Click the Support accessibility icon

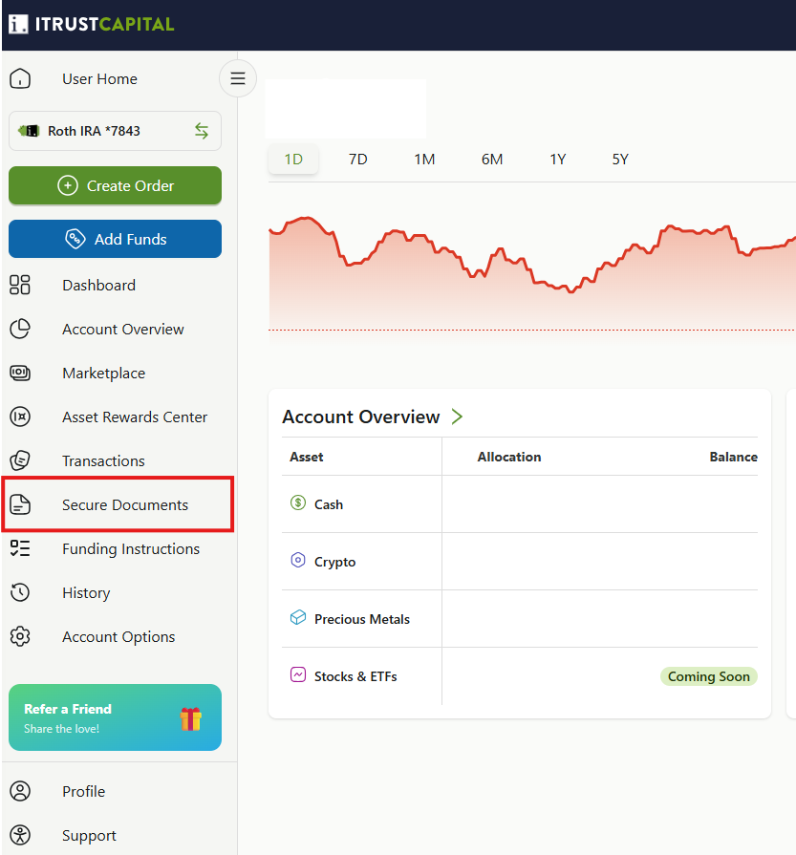pyautogui.click(x=20, y=835)
